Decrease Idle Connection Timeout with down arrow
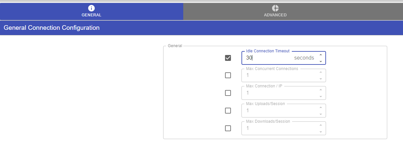 (321, 61)
